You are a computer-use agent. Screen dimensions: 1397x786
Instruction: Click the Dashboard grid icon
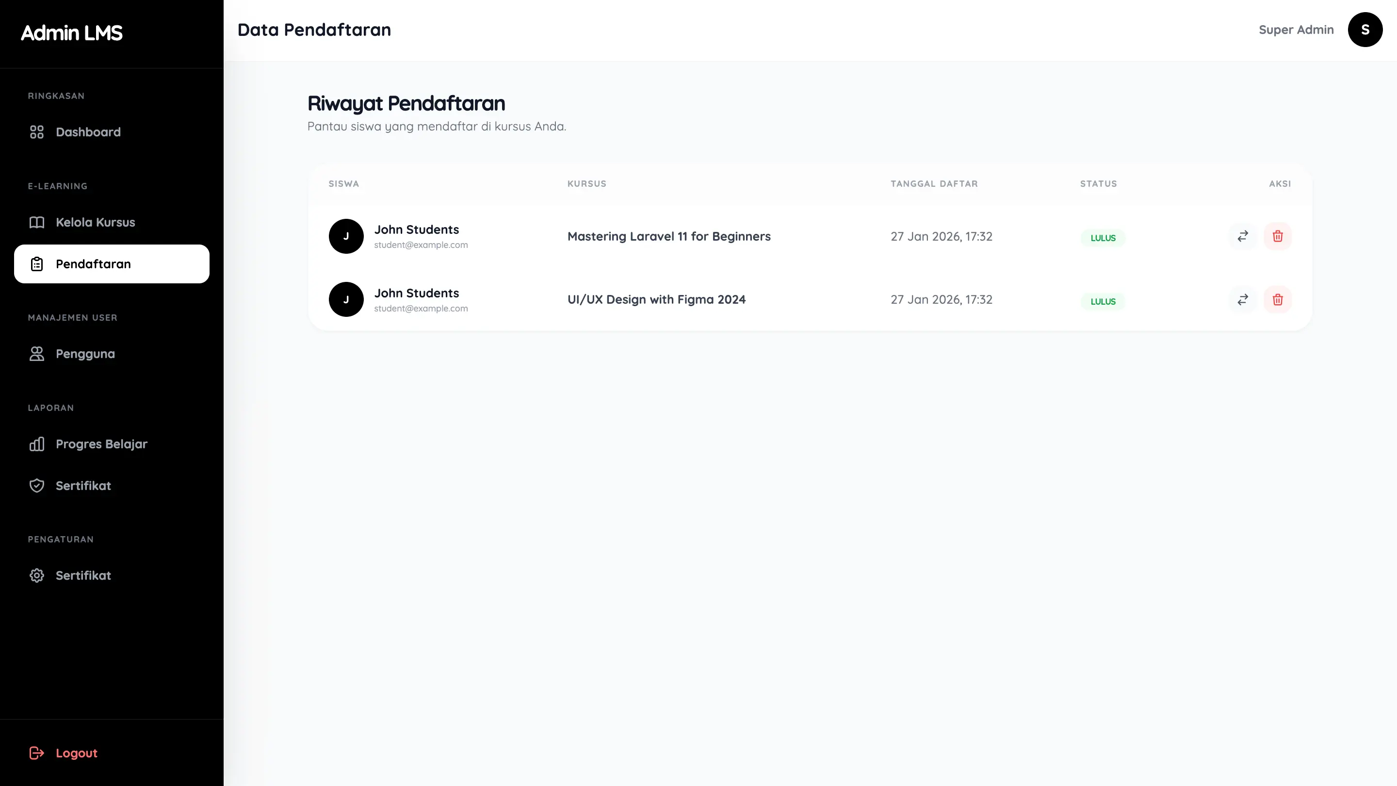36,132
